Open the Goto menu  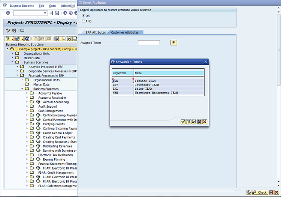52,6
